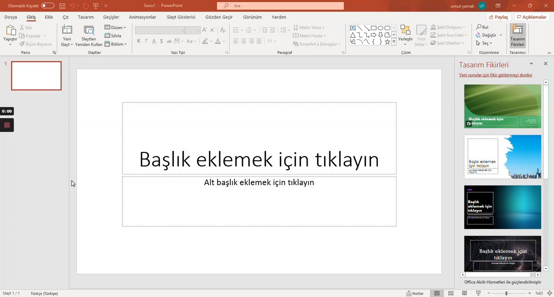The image size is (554, 297).
Task: Click Slayt Gösterisi icon in status bar
Action: coord(478,293)
